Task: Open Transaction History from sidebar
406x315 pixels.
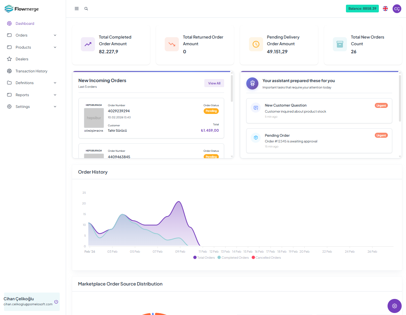Action: [31, 71]
